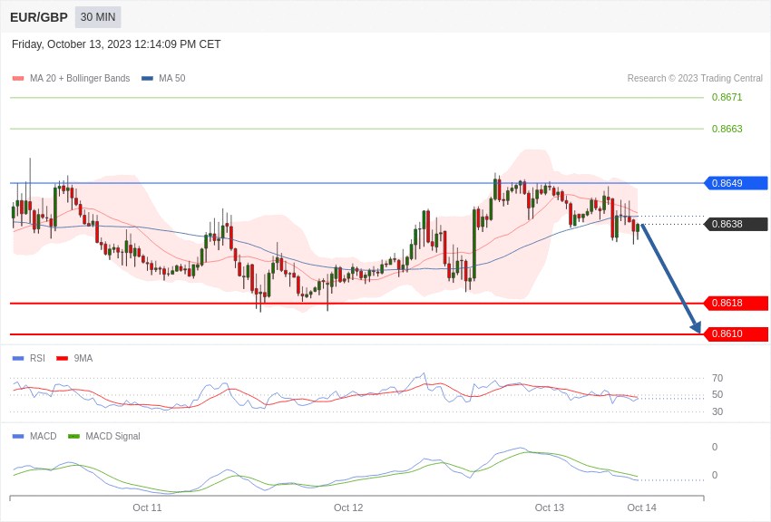
Task: Click the 0.8671 resistance level label
Action: pos(727,97)
